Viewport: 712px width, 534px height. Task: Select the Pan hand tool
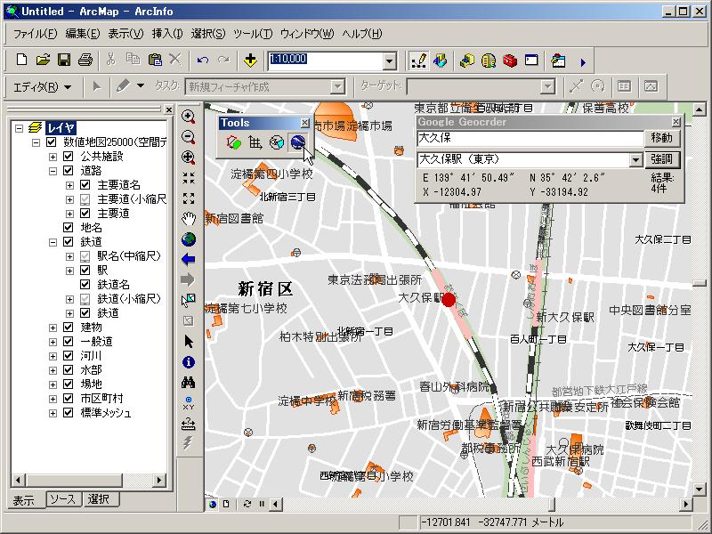click(189, 219)
